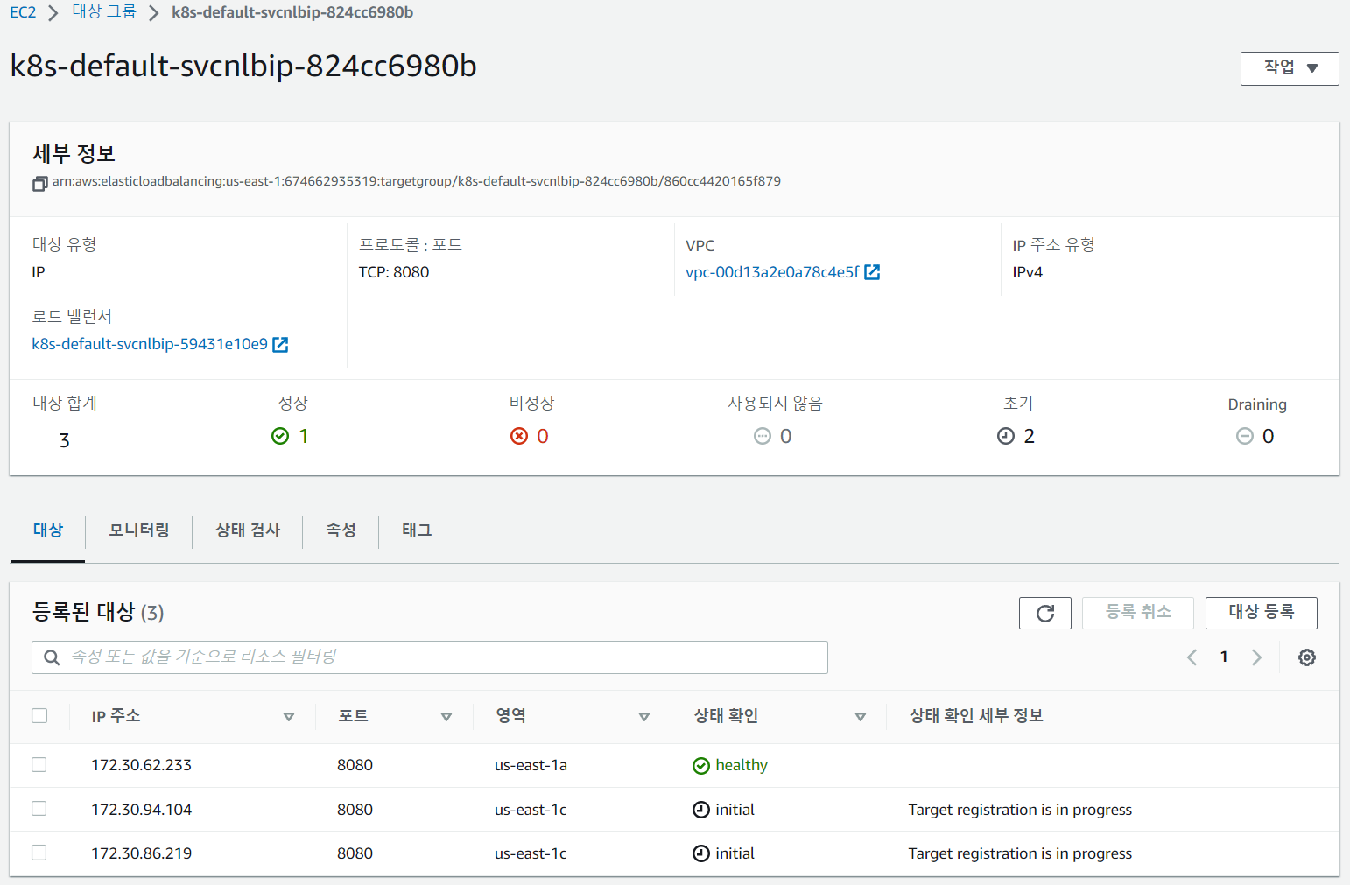Select the checkbox for 172.30.62.233

[39, 765]
